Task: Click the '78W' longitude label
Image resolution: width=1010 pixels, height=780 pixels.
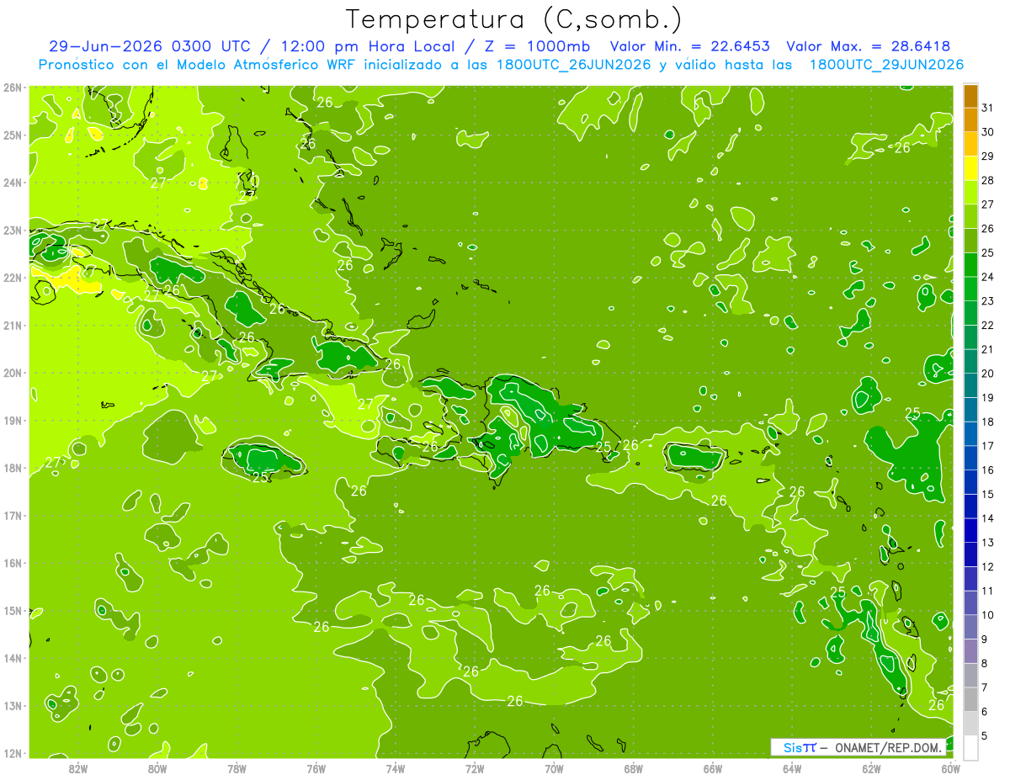Action: click(x=237, y=768)
